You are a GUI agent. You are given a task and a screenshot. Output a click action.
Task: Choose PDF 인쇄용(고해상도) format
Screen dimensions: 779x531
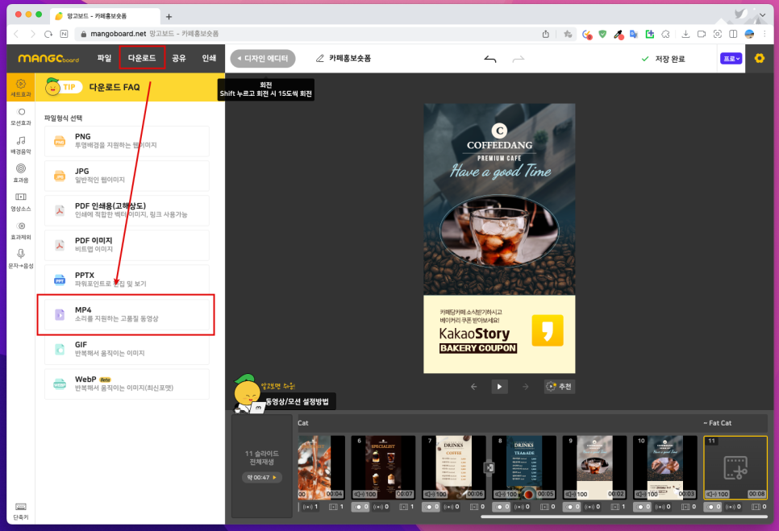127,210
